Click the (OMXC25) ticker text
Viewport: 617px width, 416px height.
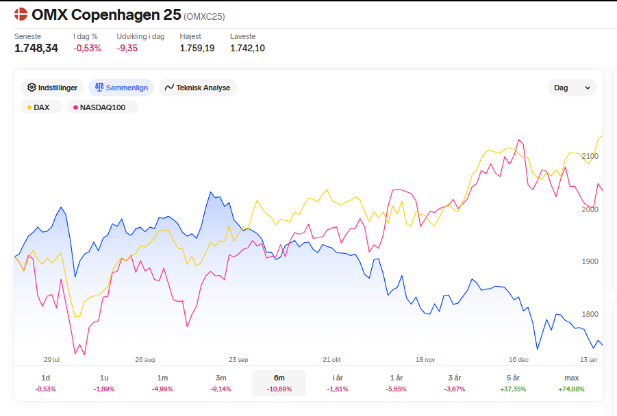pyautogui.click(x=204, y=16)
